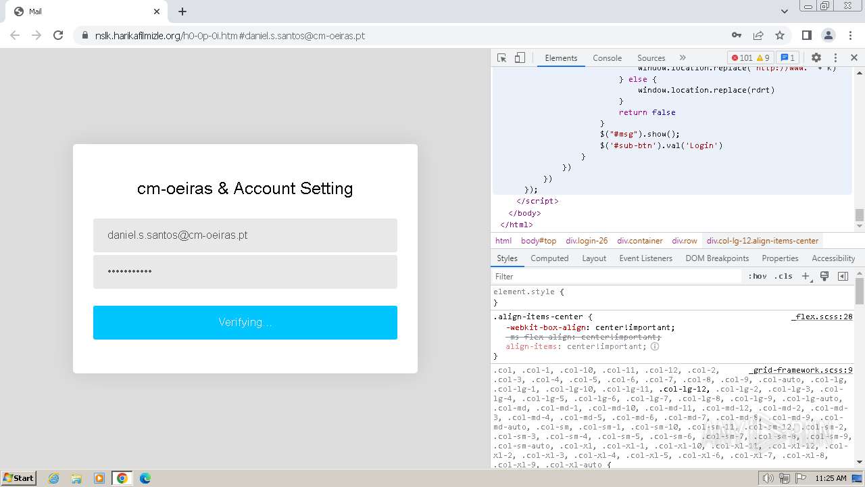Image resolution: width=865 pixels, height=487 pixels.
Task: Open the Properties sub-tab
Action: coord(780,258)
